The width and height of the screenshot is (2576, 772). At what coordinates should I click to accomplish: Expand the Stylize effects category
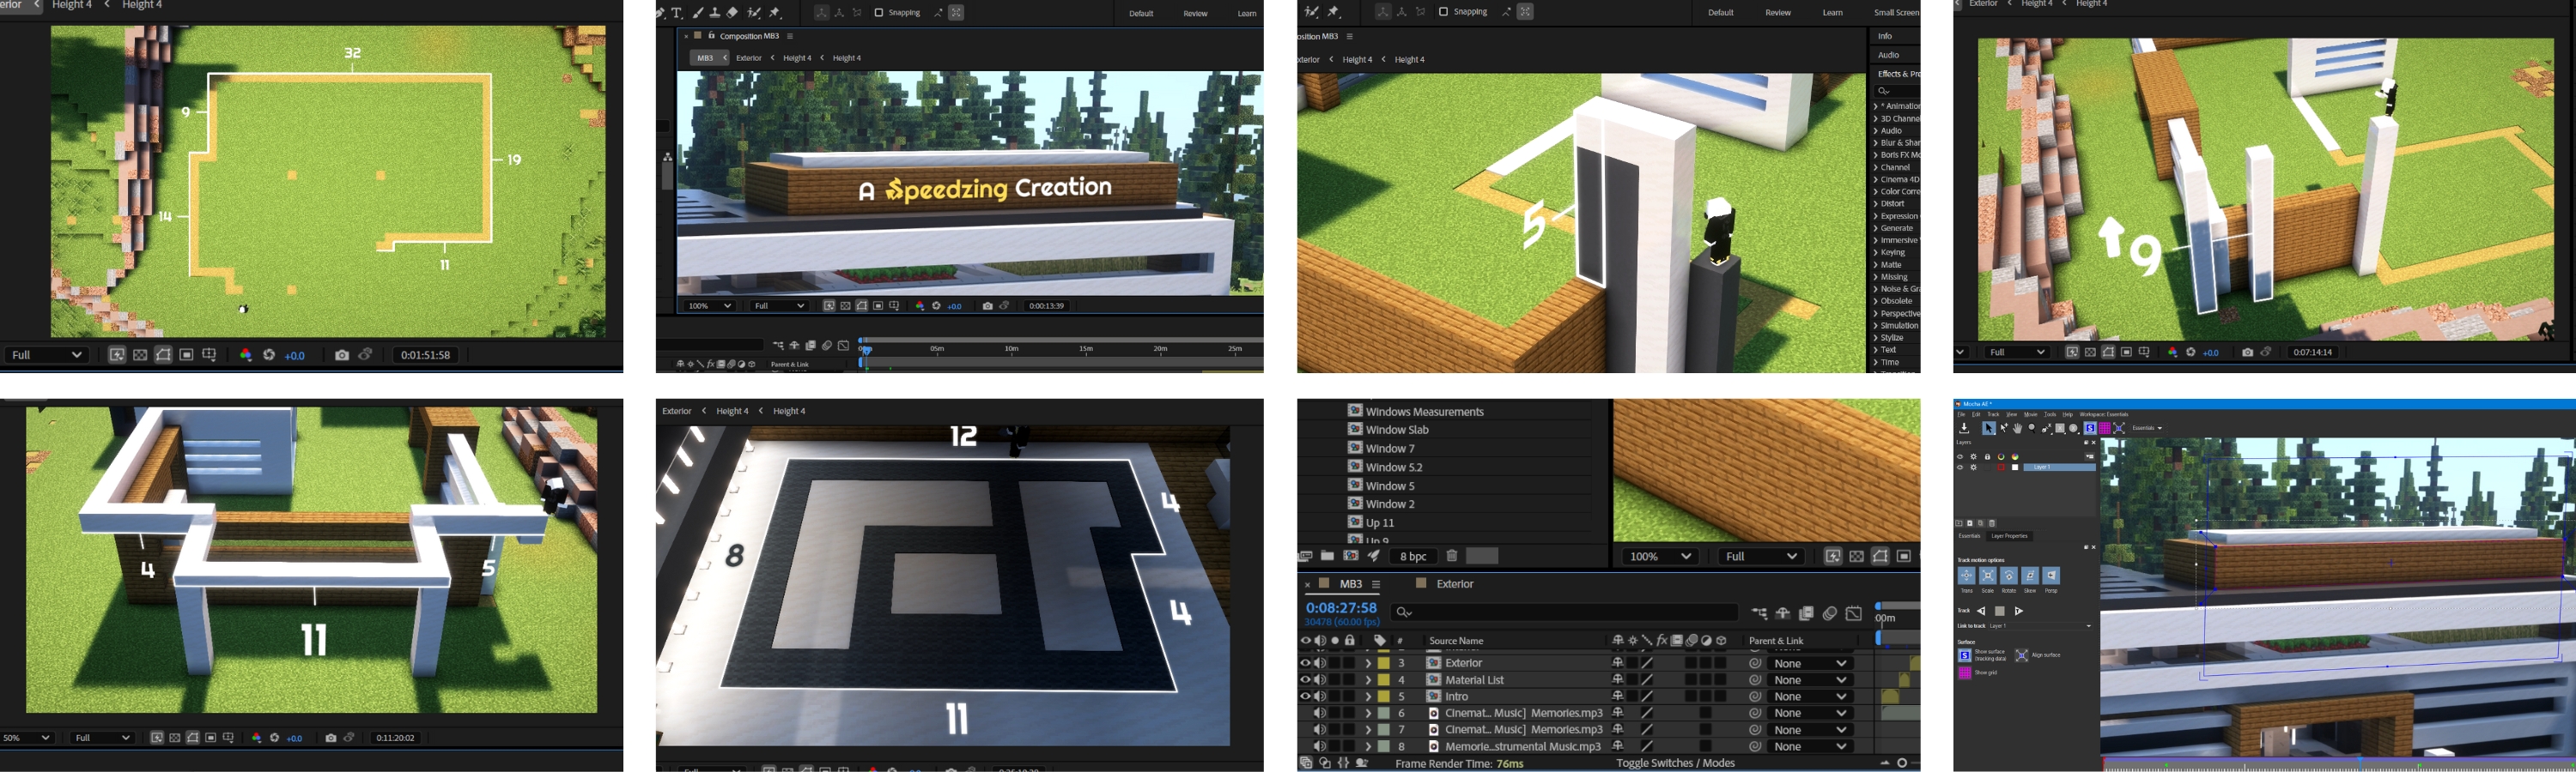[x=1876, y=338]
